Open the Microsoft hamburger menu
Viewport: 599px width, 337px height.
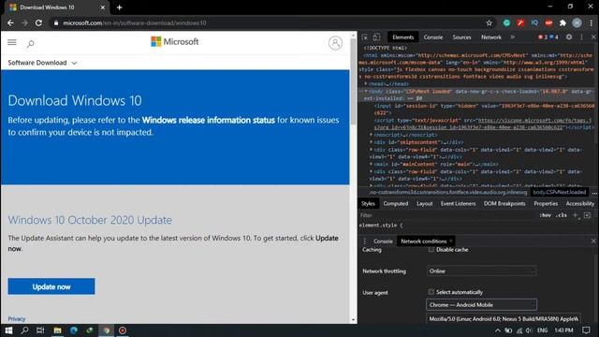(12, 42)
